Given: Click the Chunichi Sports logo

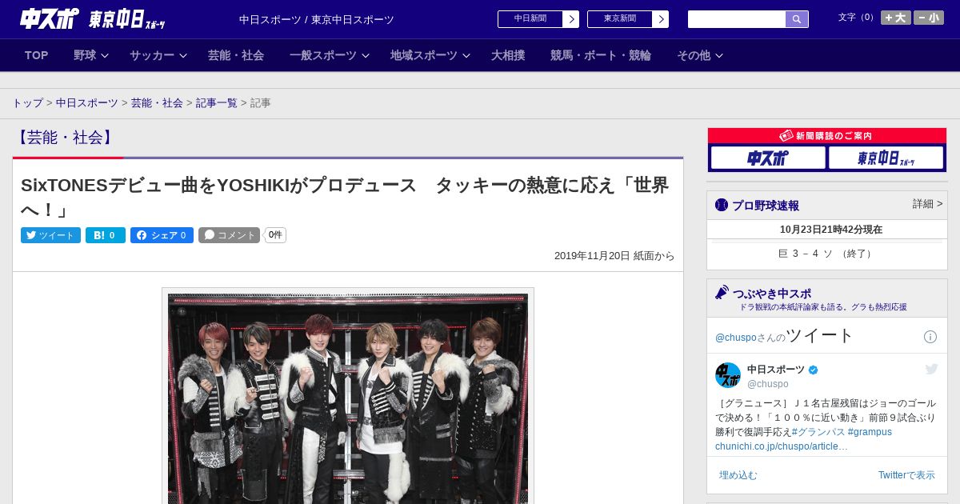Looking at the screenshot, I should [x=50, y=18].
